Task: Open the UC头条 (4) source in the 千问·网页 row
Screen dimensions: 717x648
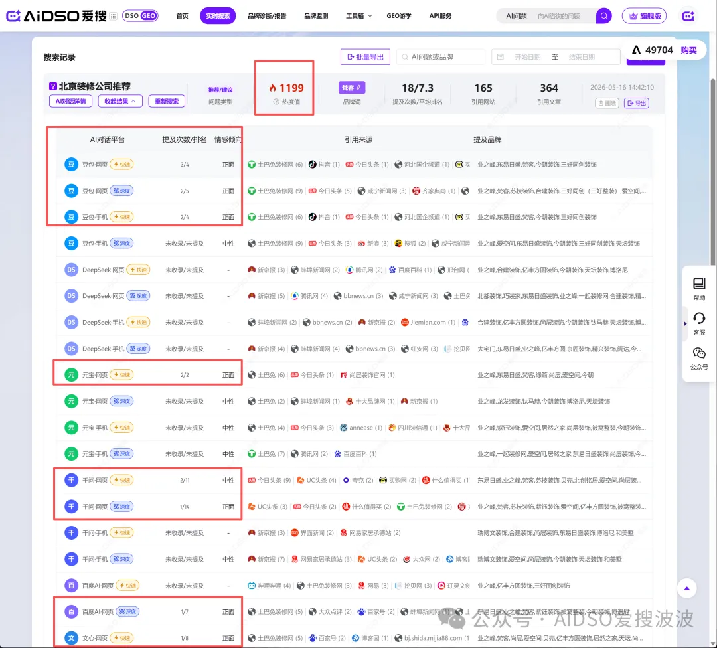Action: 317,480
